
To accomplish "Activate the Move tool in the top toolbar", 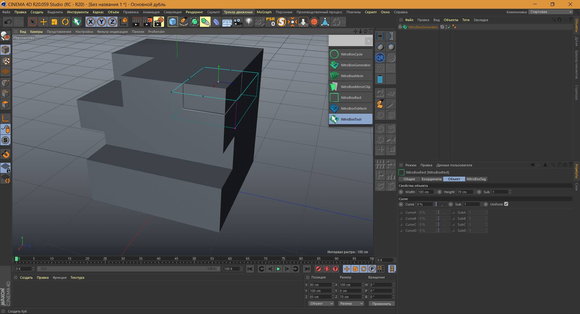I will pos(43,22).
